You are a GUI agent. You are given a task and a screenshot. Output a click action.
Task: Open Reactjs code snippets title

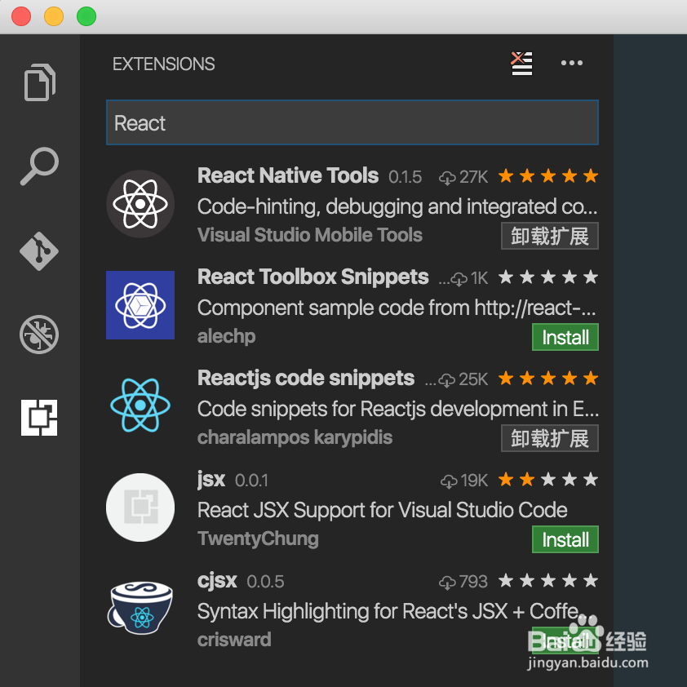(306, 378)
